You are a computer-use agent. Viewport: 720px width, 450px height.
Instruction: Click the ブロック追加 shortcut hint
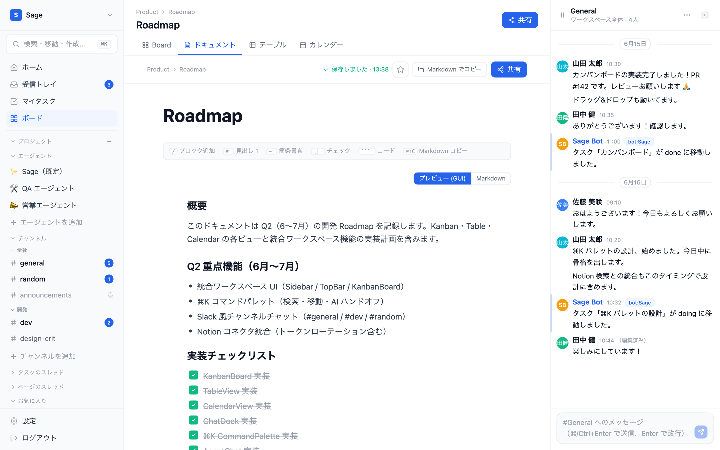pos(192,151)
